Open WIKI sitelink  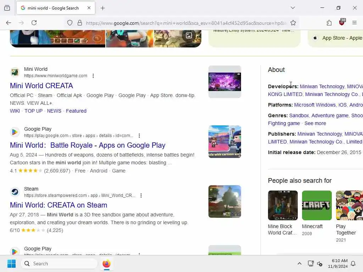(x=15, y=111)
